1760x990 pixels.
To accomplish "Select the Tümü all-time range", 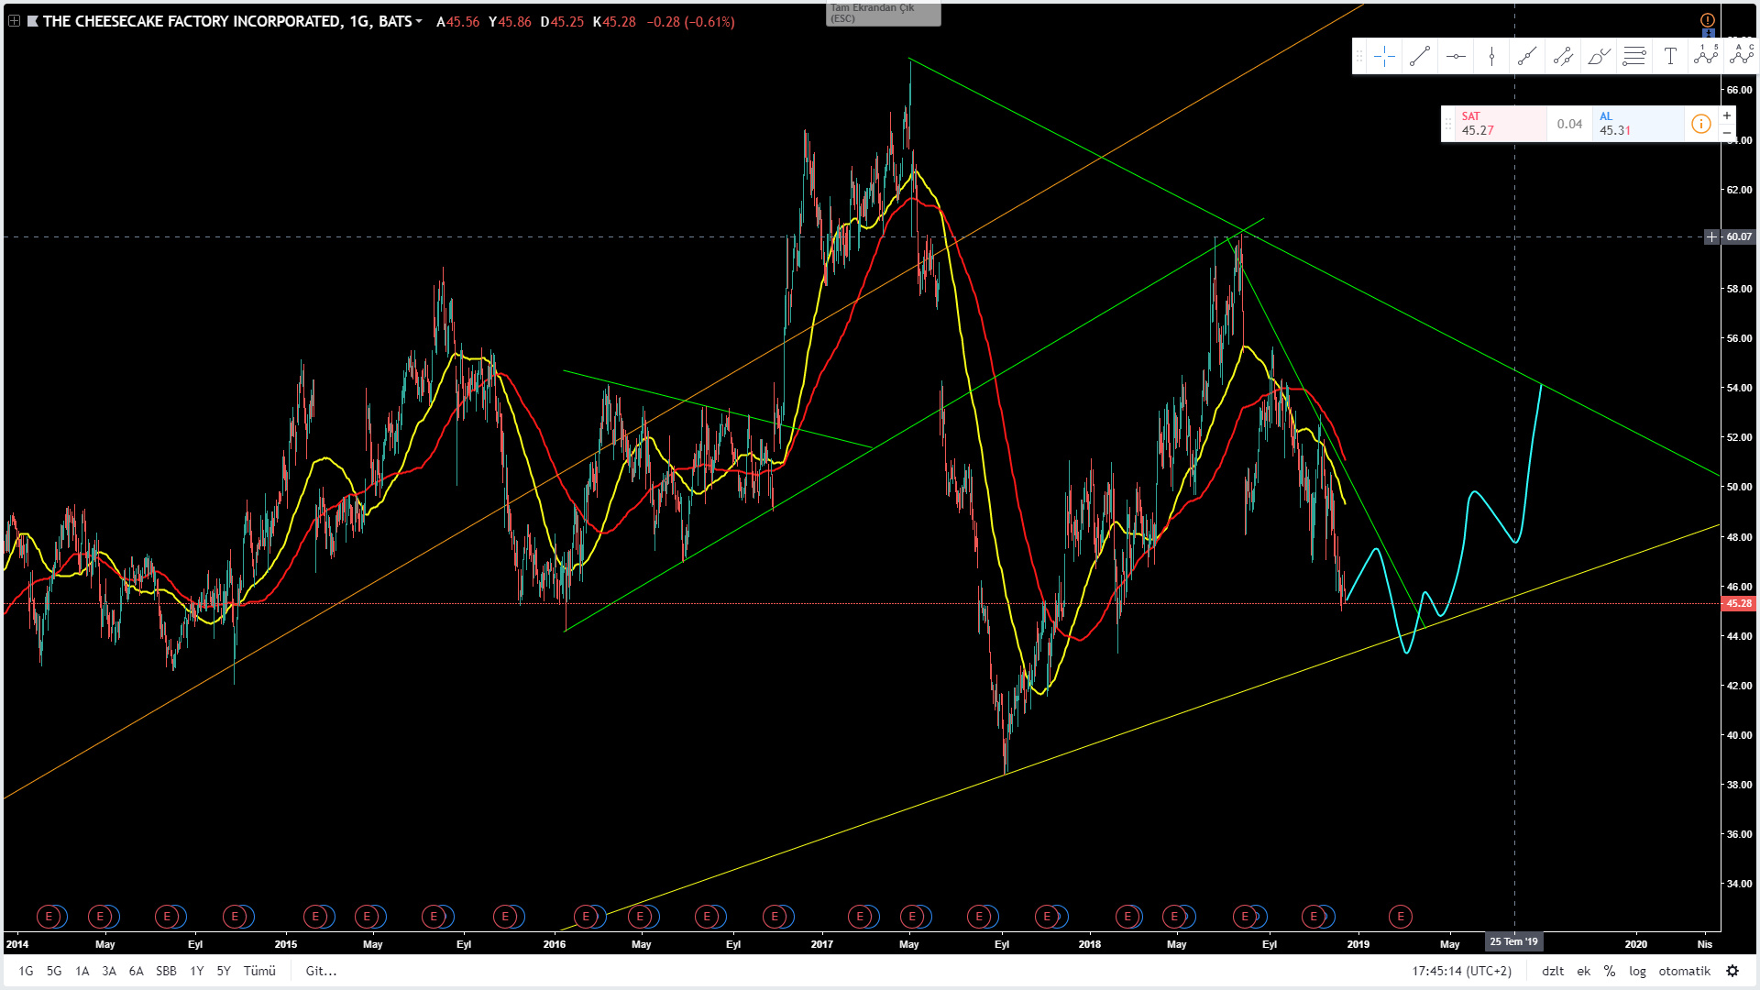I will tap(259, 971).
